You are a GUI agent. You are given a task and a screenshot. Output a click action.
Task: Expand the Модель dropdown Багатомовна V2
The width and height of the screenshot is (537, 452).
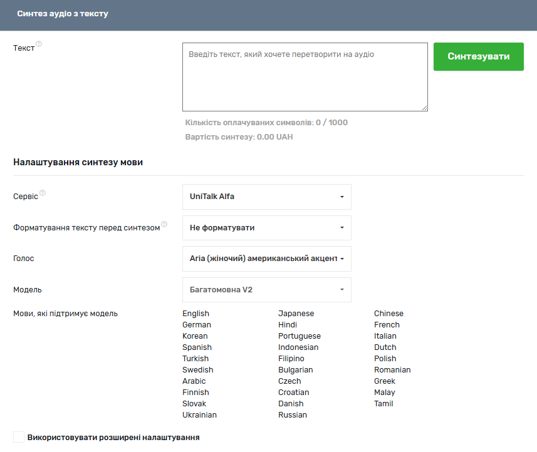coord(266,290)
